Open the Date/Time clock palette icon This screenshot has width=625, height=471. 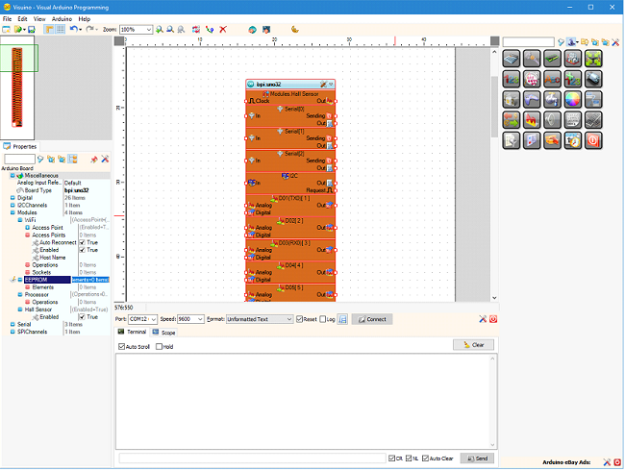[x=573, y=140]
